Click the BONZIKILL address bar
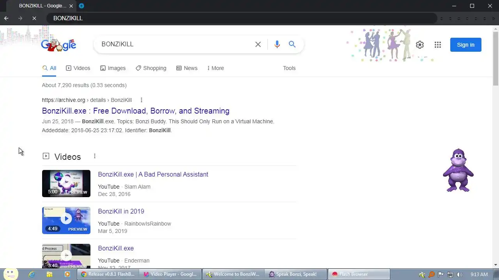Screen dimensions: 499x280 242,18
